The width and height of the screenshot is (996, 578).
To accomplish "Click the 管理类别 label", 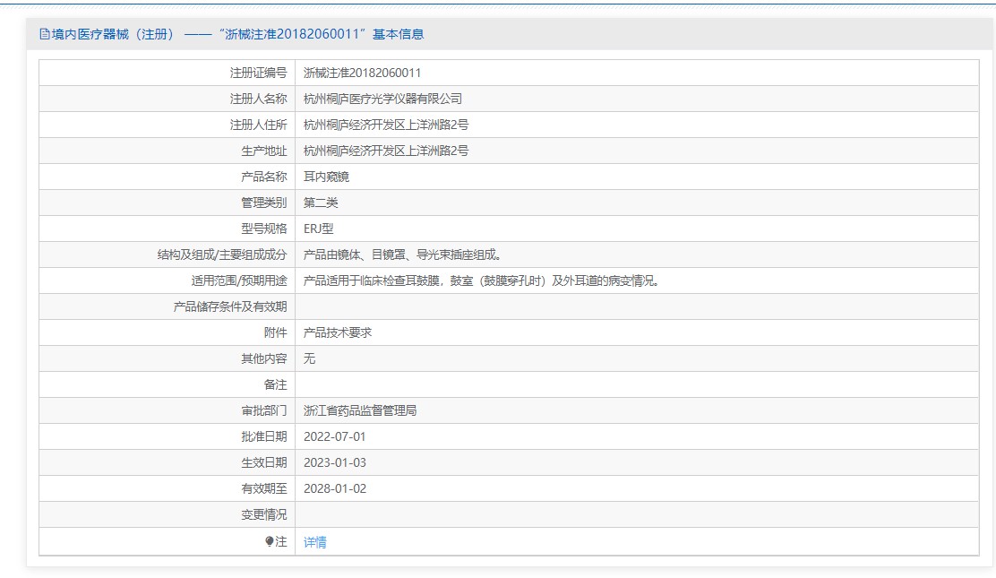I will [263, 203].
